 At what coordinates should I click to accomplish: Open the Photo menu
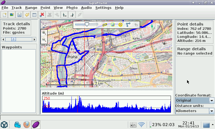(72, 8)
